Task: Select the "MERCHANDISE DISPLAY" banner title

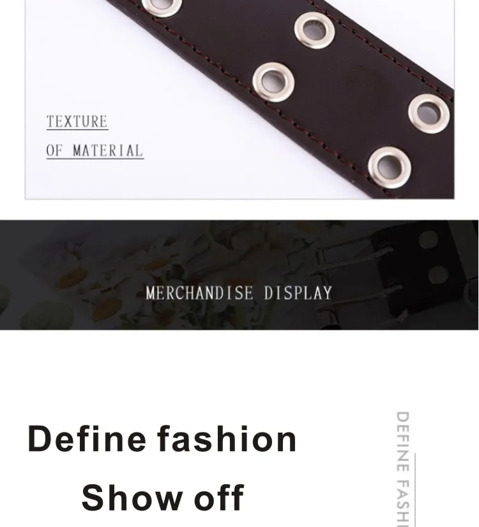Action: 239,293
